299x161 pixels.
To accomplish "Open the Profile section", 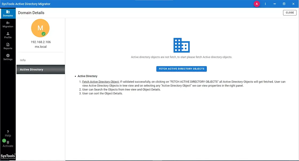I will pyautogui.click(x=8, y=35).
